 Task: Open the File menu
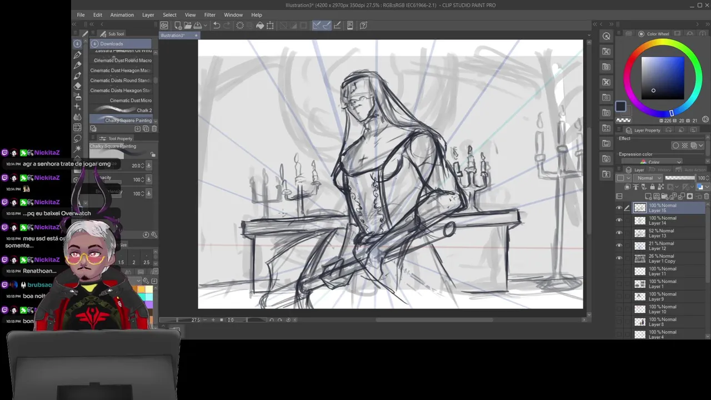point(81,15)
